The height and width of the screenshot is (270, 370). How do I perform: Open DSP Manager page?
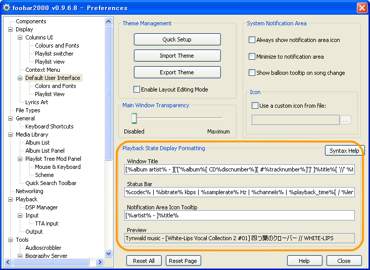[41, 207]
